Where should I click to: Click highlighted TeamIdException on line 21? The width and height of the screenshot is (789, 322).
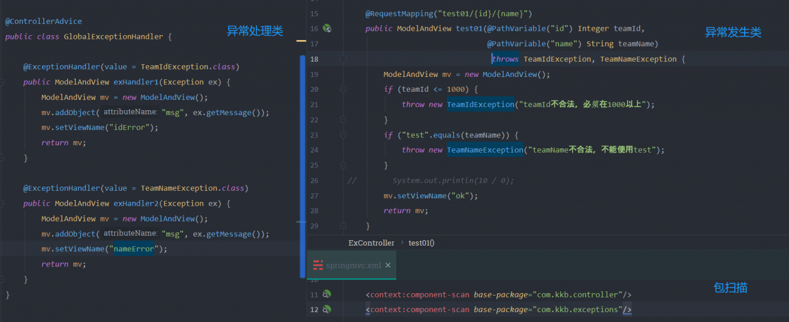(x=480, y=105)
